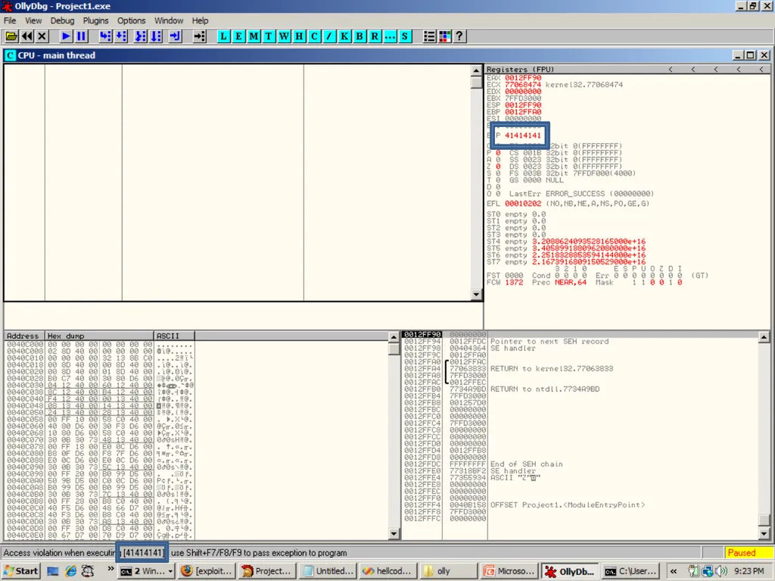
Task: Open a file with the folder icon
Action: point(11,36)
